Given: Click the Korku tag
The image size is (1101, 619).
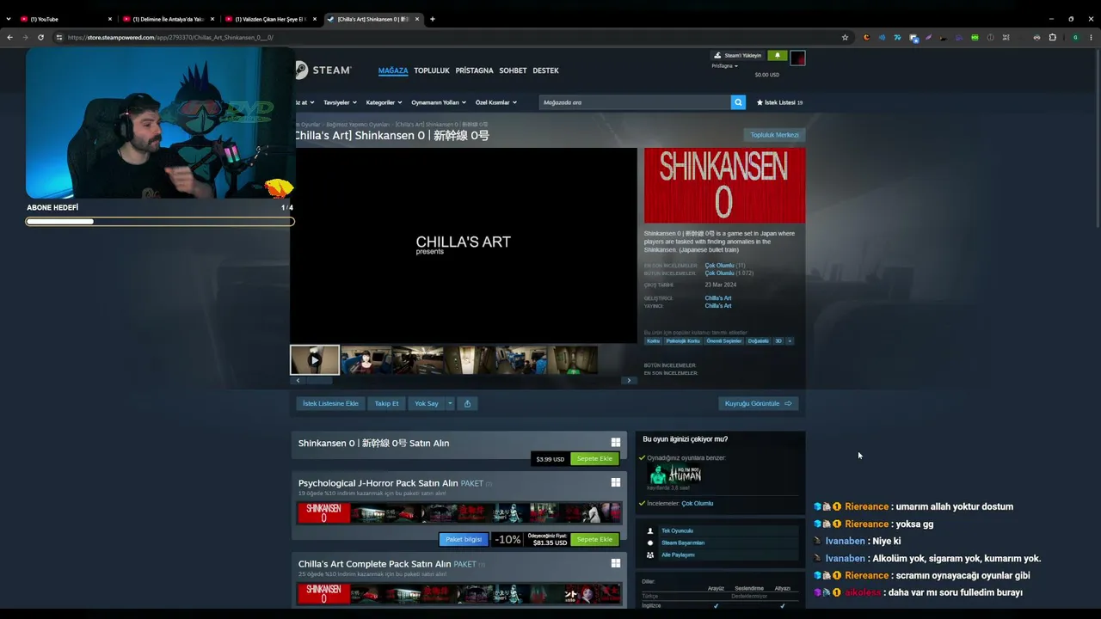Looking at the screenshot, I should click(653, 340).
